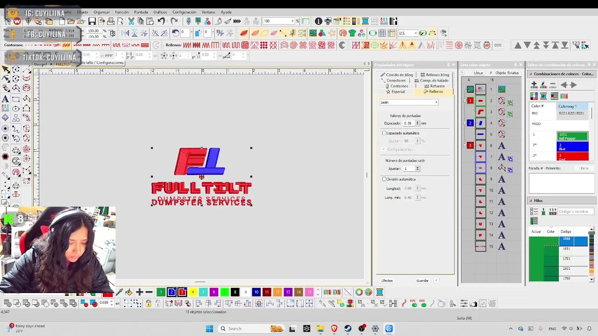Click next colorway right arrow icon
Screen dimensions: 598x336
[573, 85]
